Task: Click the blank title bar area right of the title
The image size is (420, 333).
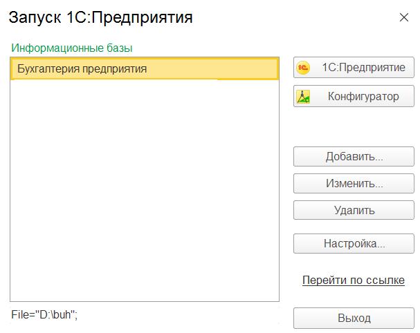Action: point(291,17)
